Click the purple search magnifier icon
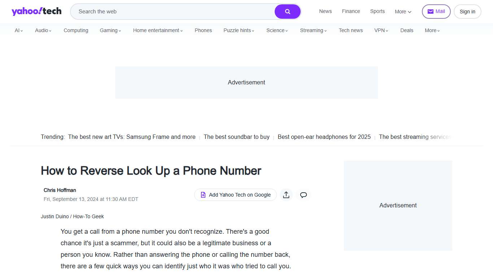The height and width of the screenshot is (277, 493). pos(287,11)
